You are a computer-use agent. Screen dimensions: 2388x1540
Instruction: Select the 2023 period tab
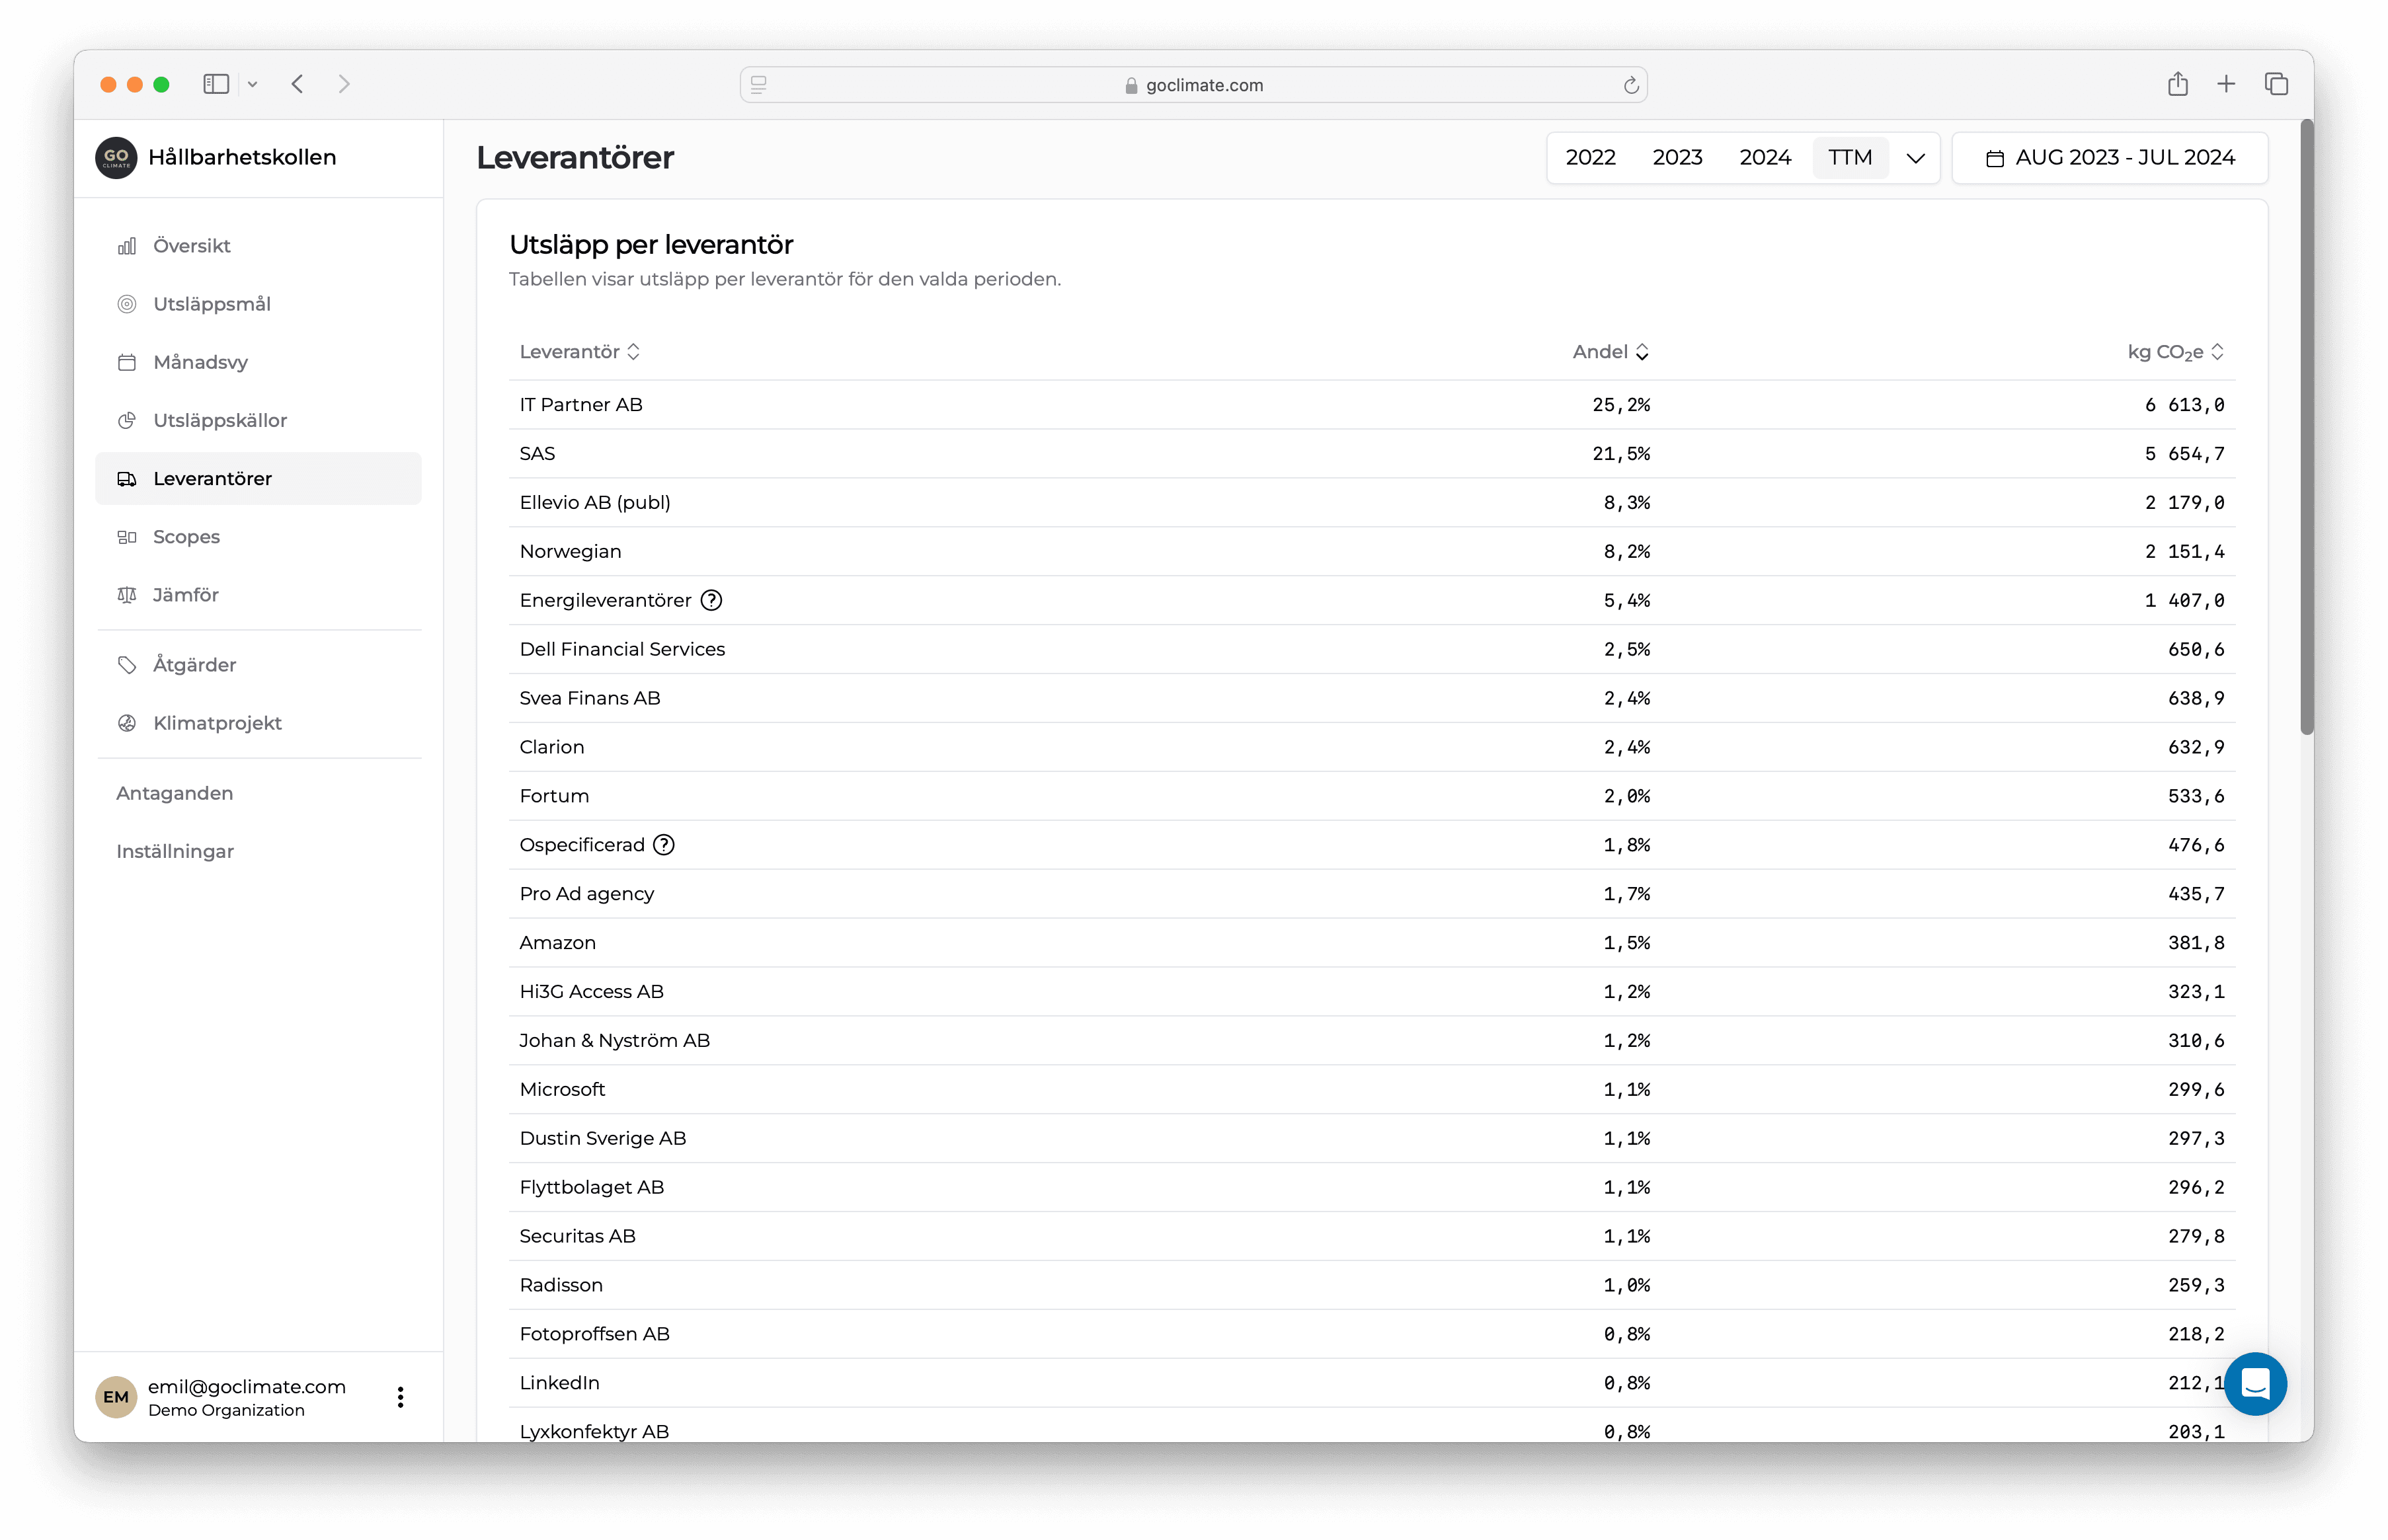click(1677, 158)
